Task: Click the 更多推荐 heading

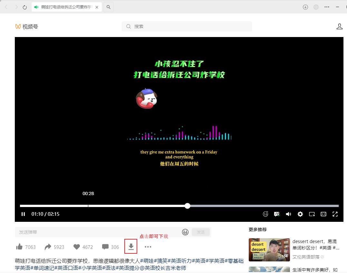Action: pyautogui.click(x=258, y=230)
